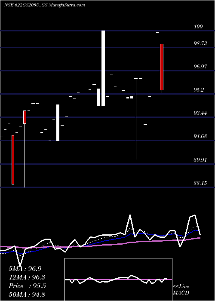Click the 93.44 price axis label
Viewport: 215px width, 301px height.
pos(200,113)
